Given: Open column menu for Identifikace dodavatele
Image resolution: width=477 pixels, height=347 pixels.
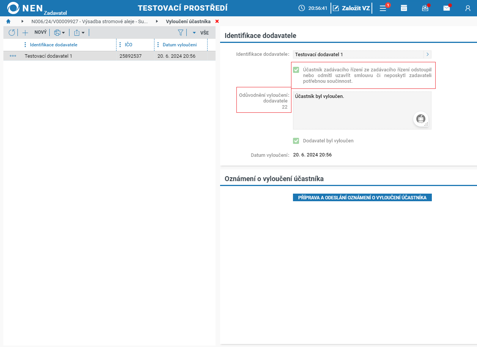Looking at the screenshot, I should (x=25, y=45).
